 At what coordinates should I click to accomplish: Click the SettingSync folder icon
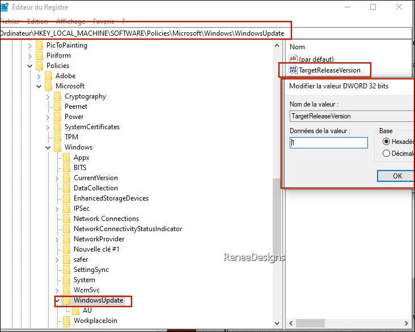point(67,270)
